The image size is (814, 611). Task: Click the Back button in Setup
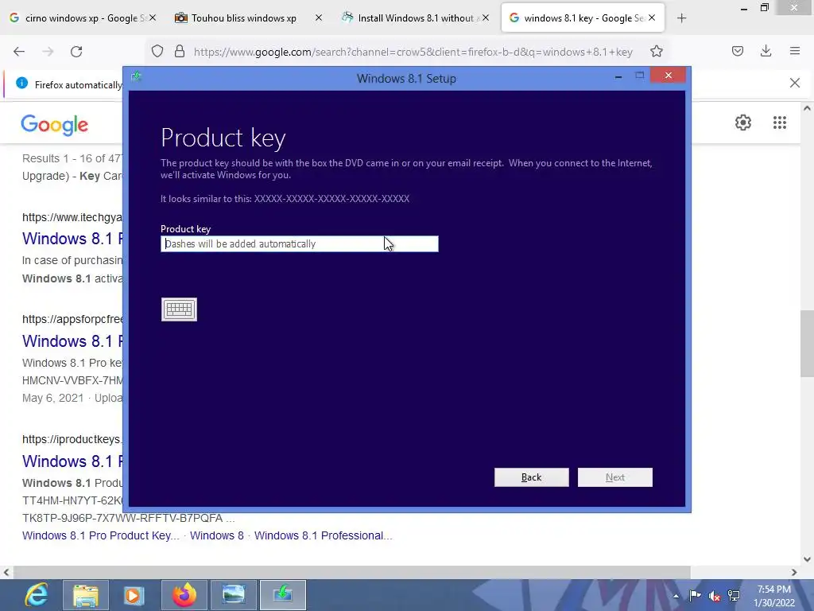click(x=532, y=477)
